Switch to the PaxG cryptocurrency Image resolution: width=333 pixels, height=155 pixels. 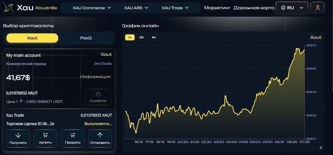pos(86,38)
